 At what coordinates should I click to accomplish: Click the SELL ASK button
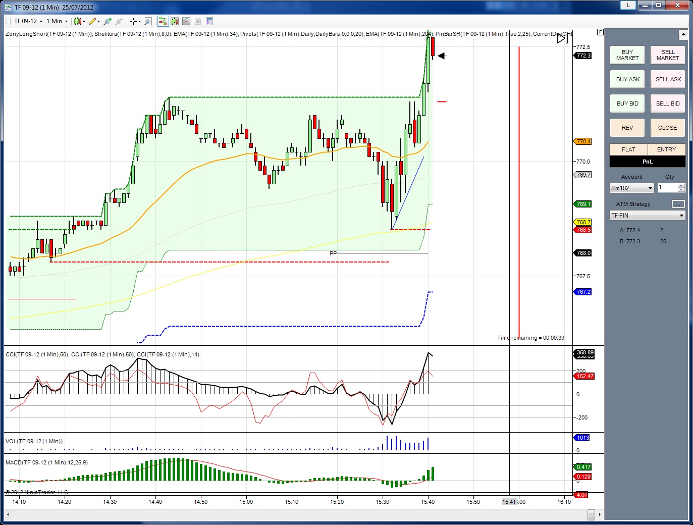668,79
